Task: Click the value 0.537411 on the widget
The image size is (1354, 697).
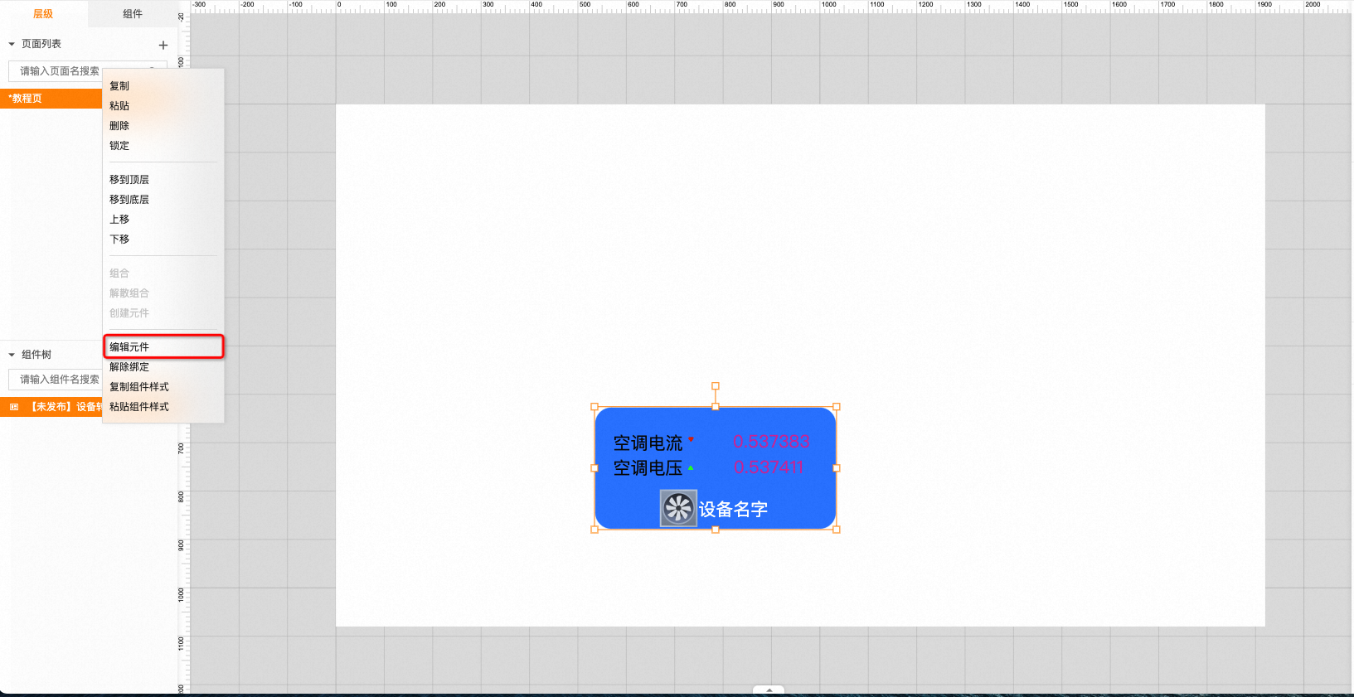Action: click(x=769, y=467)
